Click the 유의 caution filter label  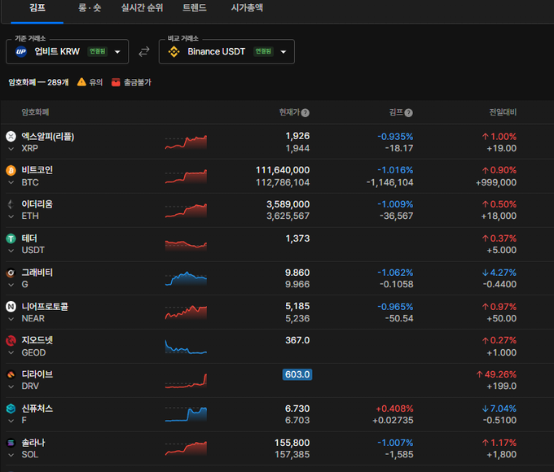click(96, 83)
